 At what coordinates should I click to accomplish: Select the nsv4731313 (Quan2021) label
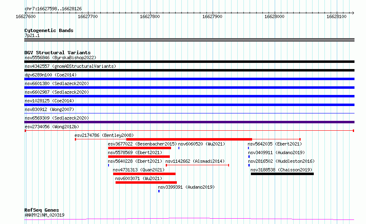point(139,170)
